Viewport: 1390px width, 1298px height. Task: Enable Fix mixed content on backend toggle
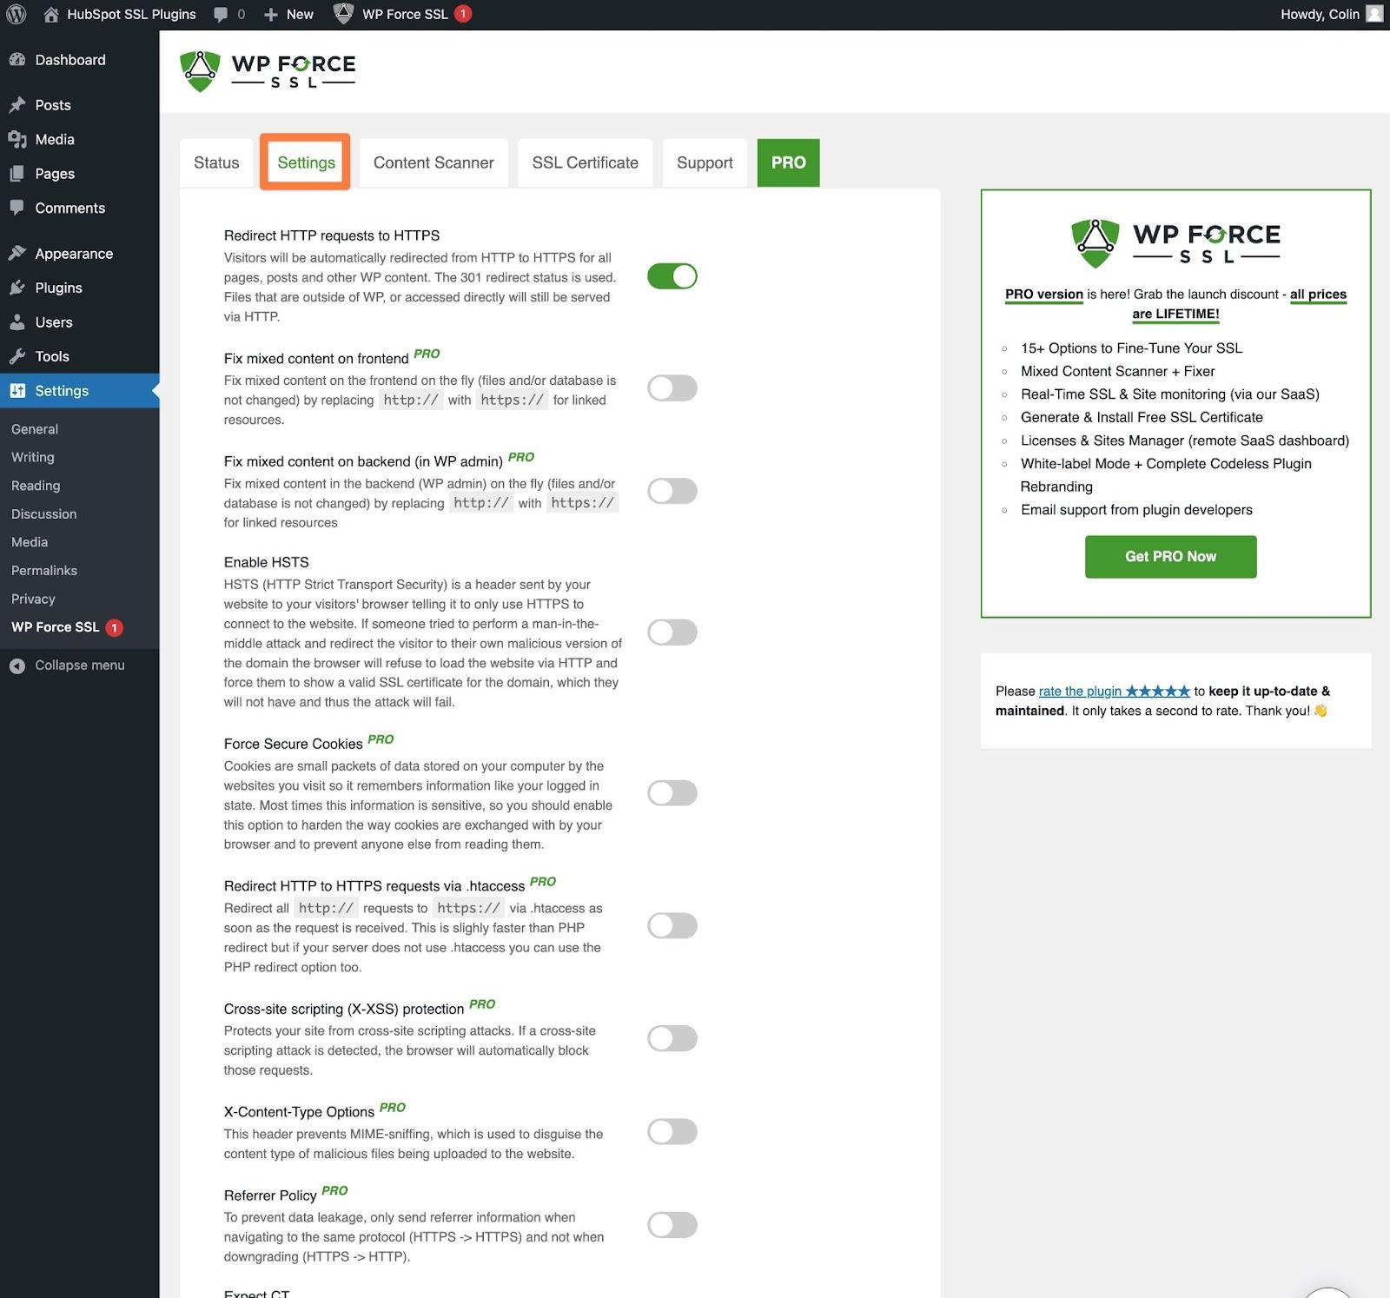[x=672, y=491]
